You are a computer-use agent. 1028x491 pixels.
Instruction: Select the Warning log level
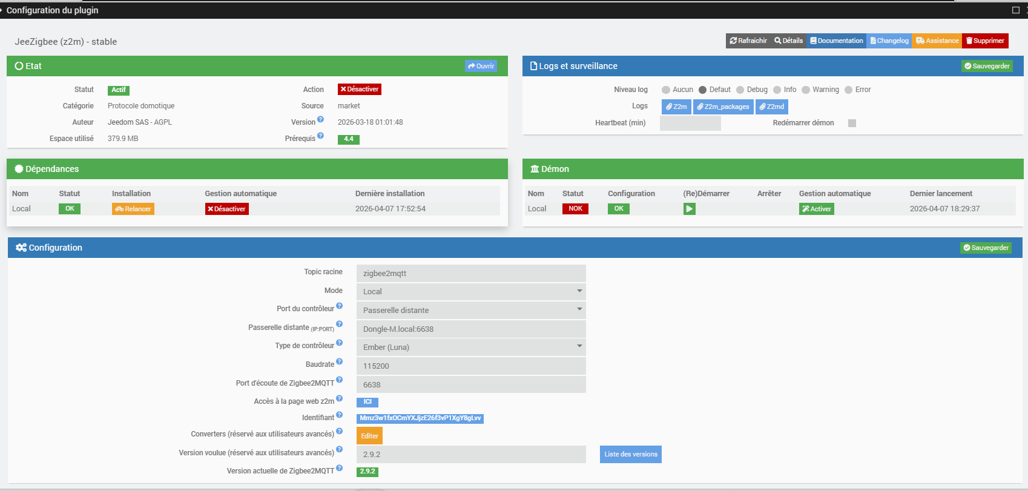pos(805,90)
